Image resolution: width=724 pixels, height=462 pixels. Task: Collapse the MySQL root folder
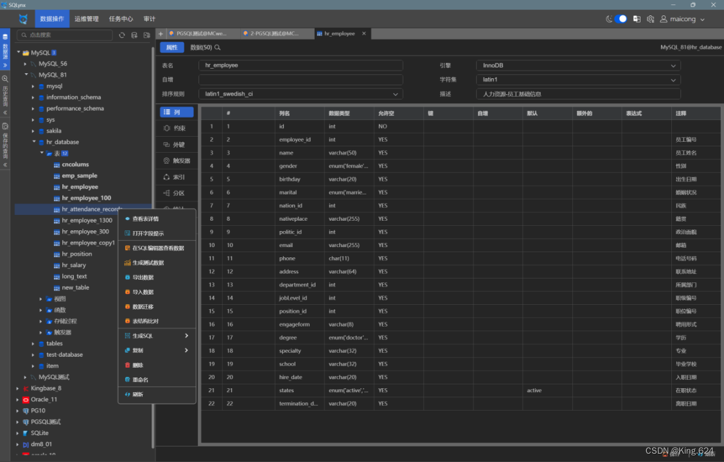[19, 52]
